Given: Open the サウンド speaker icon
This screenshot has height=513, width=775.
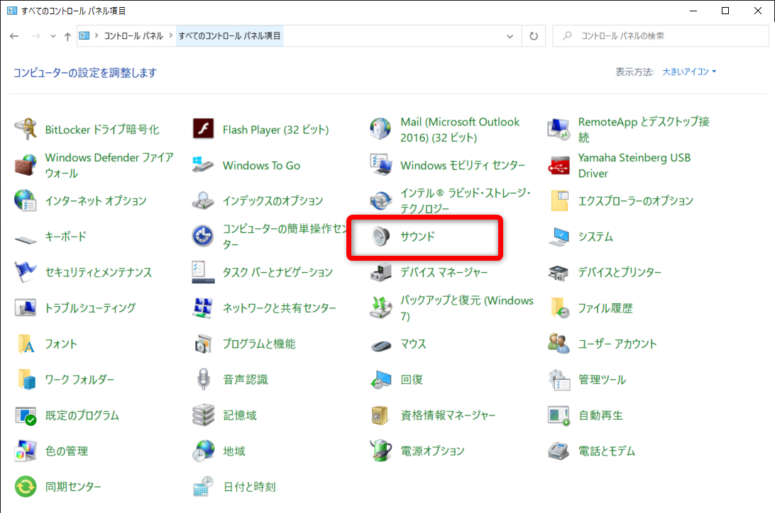Looking at the screenshot, I should pos(380,236).
